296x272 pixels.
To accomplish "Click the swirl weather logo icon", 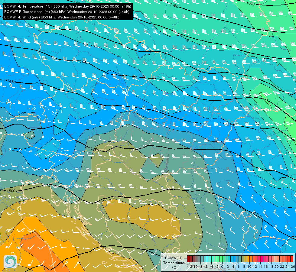I will [10, 262].
